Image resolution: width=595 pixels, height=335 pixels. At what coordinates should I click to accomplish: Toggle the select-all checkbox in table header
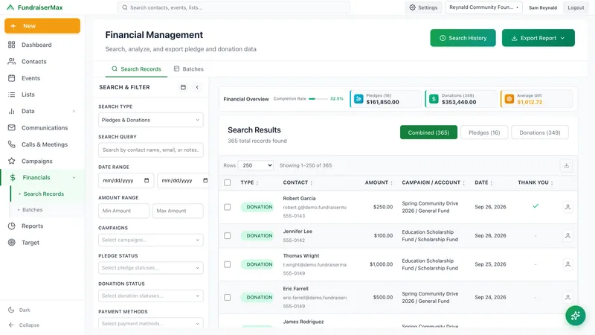pos(228,182)
